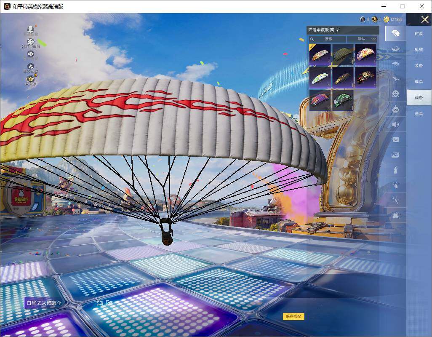Select the magic wand effect icon
Viewport: 432px width, 337px height.
395,200
